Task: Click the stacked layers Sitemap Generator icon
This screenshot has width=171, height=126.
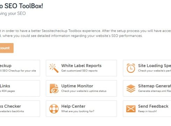Action: pyautogui.click(x=131, y=89)
